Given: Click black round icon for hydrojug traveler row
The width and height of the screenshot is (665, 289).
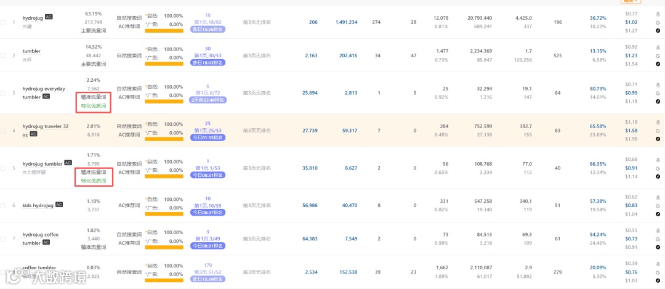Looking at the screenshot, I should tap(658, 139).
